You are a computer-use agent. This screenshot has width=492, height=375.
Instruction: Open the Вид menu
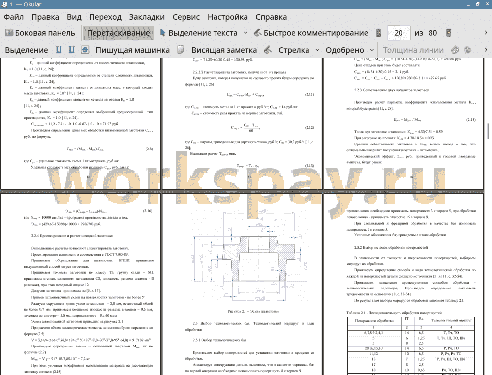[74, 17]
